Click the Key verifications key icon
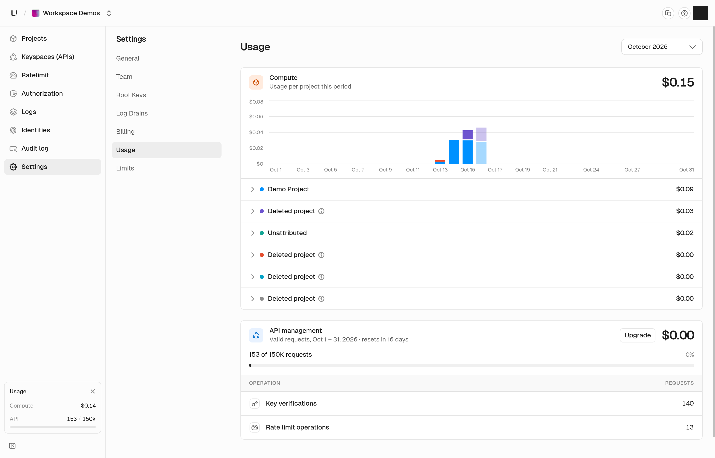715x458 pixels. pyautogui.click(x=254, y=404)
